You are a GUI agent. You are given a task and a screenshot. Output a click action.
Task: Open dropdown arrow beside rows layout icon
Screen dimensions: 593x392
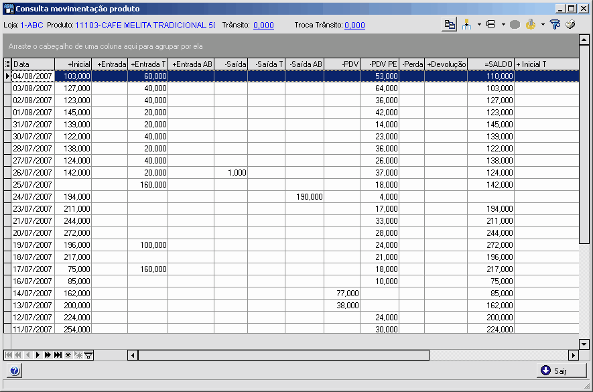click(x=503, y=25)
